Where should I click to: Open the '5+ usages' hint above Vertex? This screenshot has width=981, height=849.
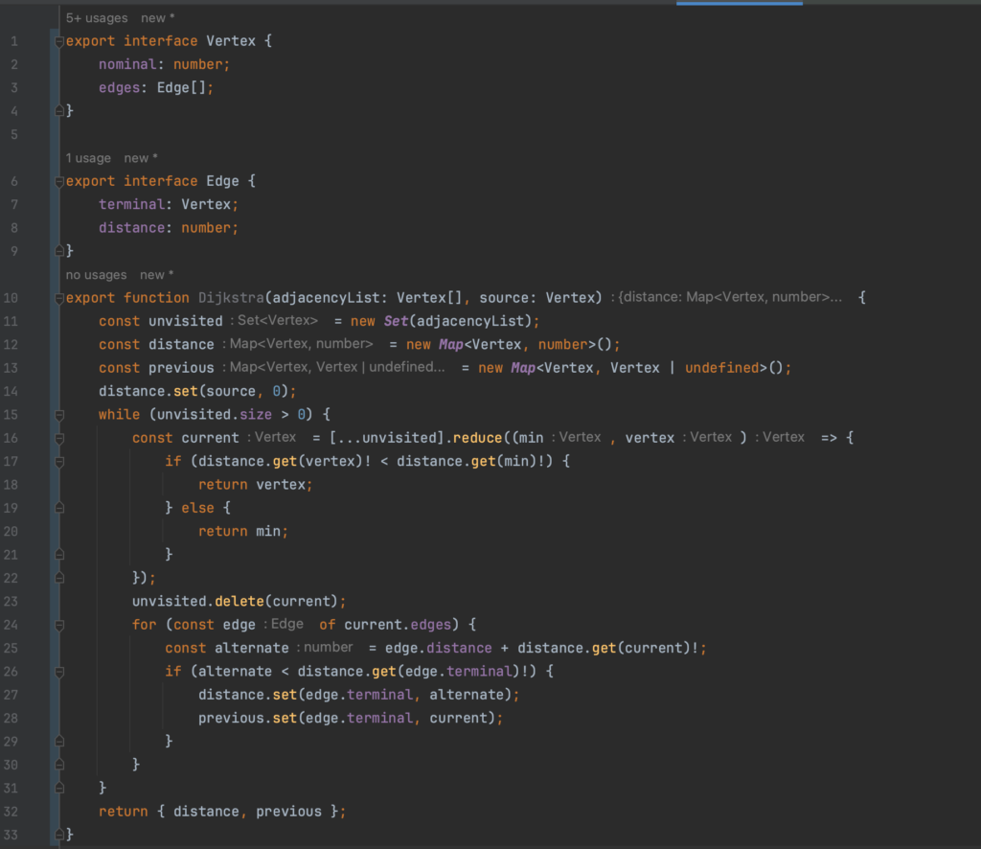98,18
